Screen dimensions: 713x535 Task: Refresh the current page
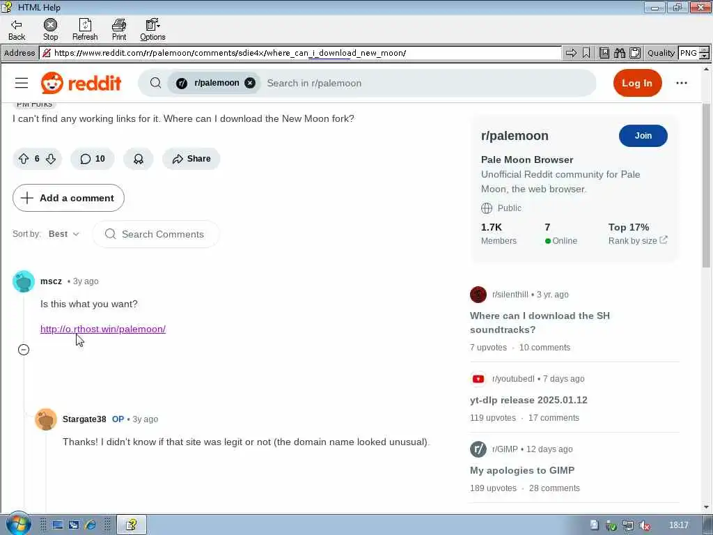85,30
